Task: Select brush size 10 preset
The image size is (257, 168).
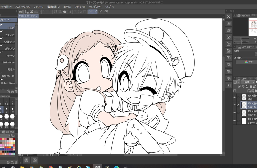Action: [x=12, y=110]
